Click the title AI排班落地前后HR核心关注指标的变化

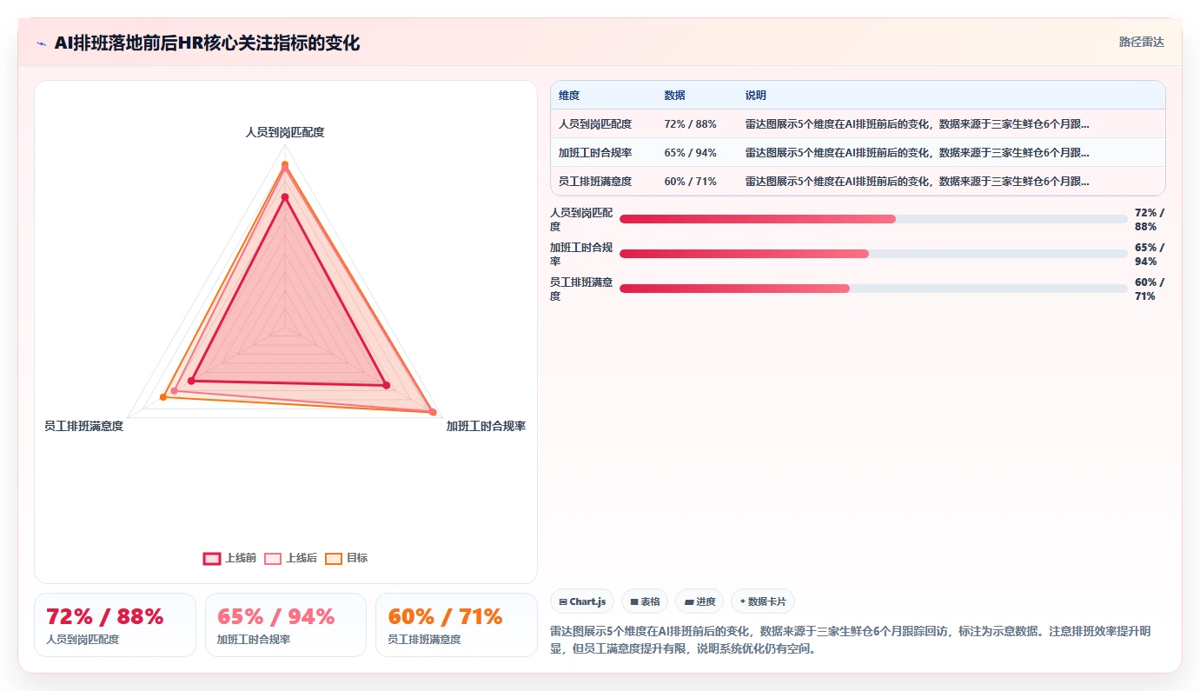(x=207, y=43)
